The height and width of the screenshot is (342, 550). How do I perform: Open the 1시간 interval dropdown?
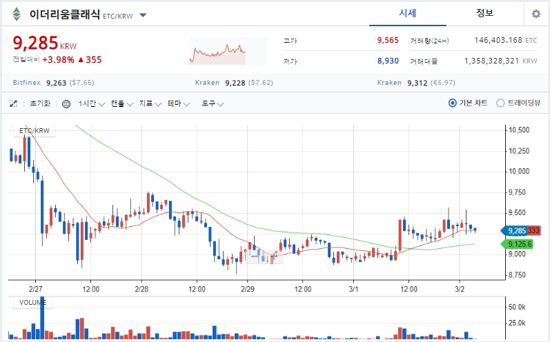(x=92, y=103)
